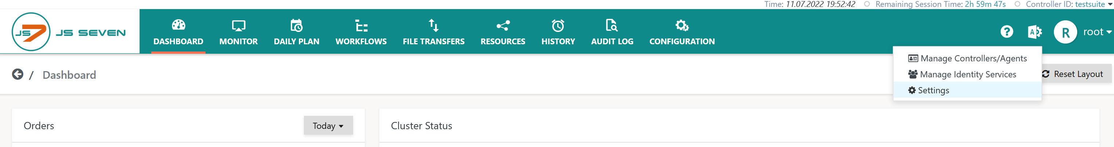The image size is (1114, 147).
Task: Open the File Transfers tab
Action: click(433, 41)
